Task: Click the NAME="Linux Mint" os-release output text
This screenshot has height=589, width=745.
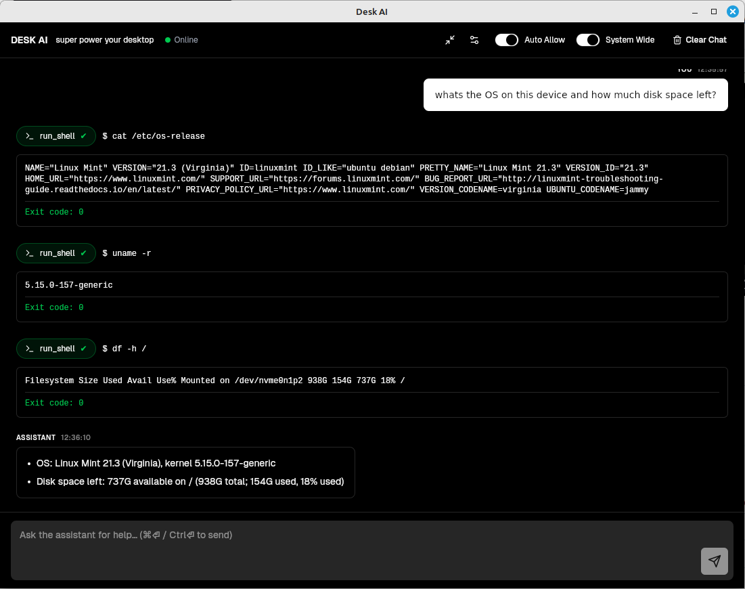Action: (344, 179)
